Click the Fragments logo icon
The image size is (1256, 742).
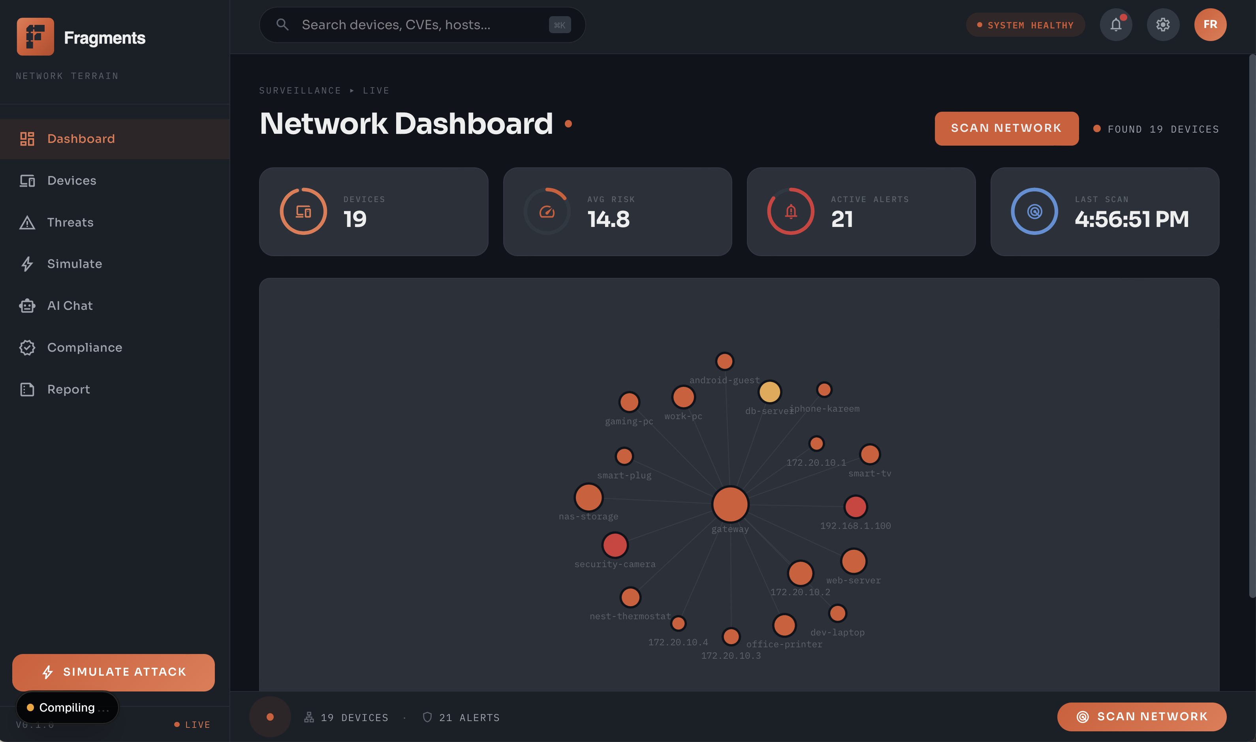[x=35, y=36]
